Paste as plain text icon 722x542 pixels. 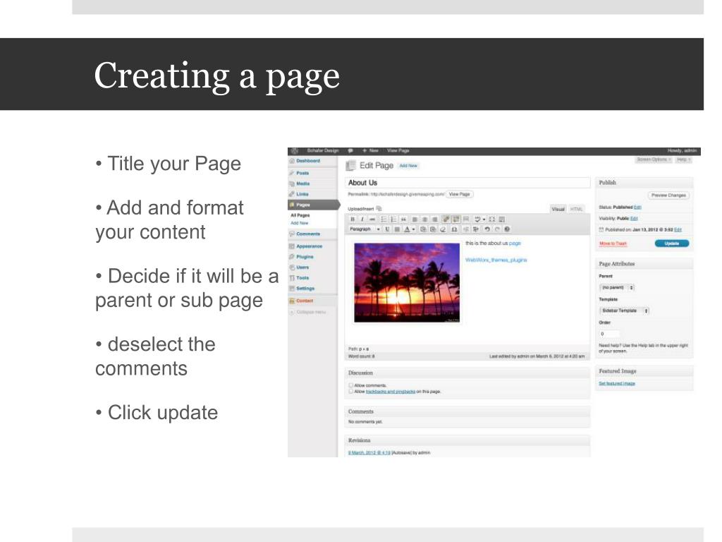click(x=423, y=229)
